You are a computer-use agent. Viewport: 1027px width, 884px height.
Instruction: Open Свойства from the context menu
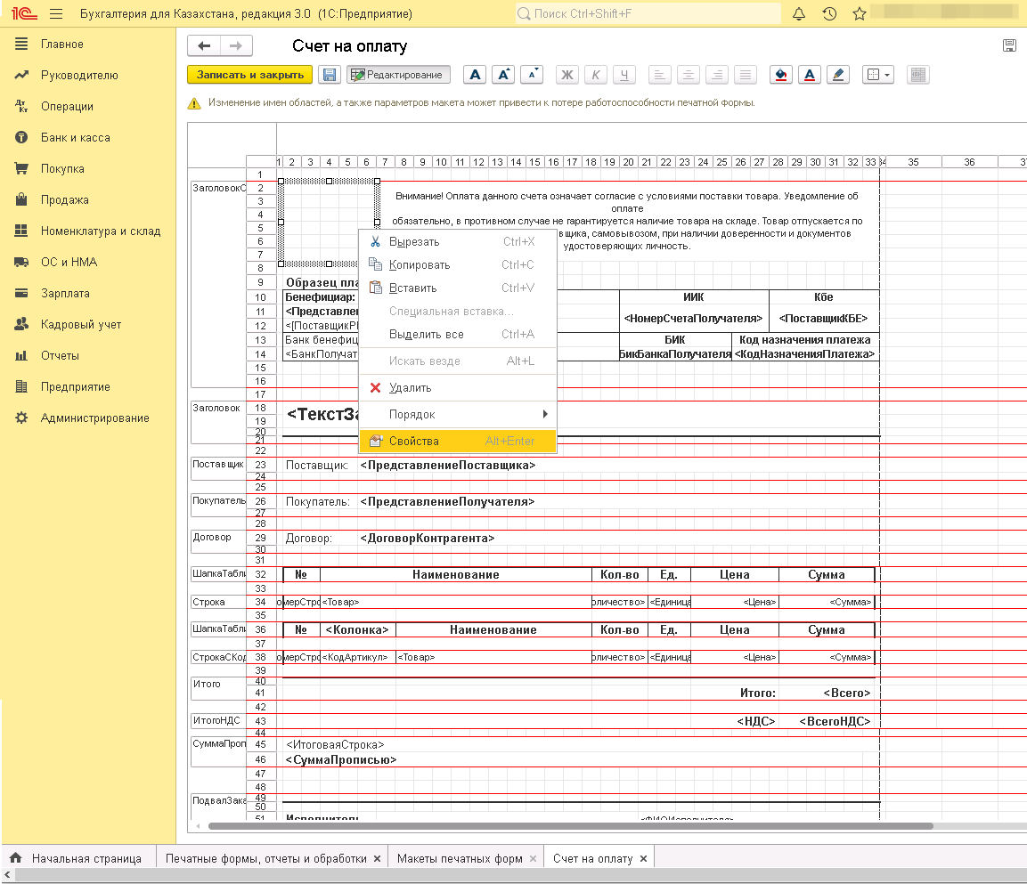pos(458,442)
